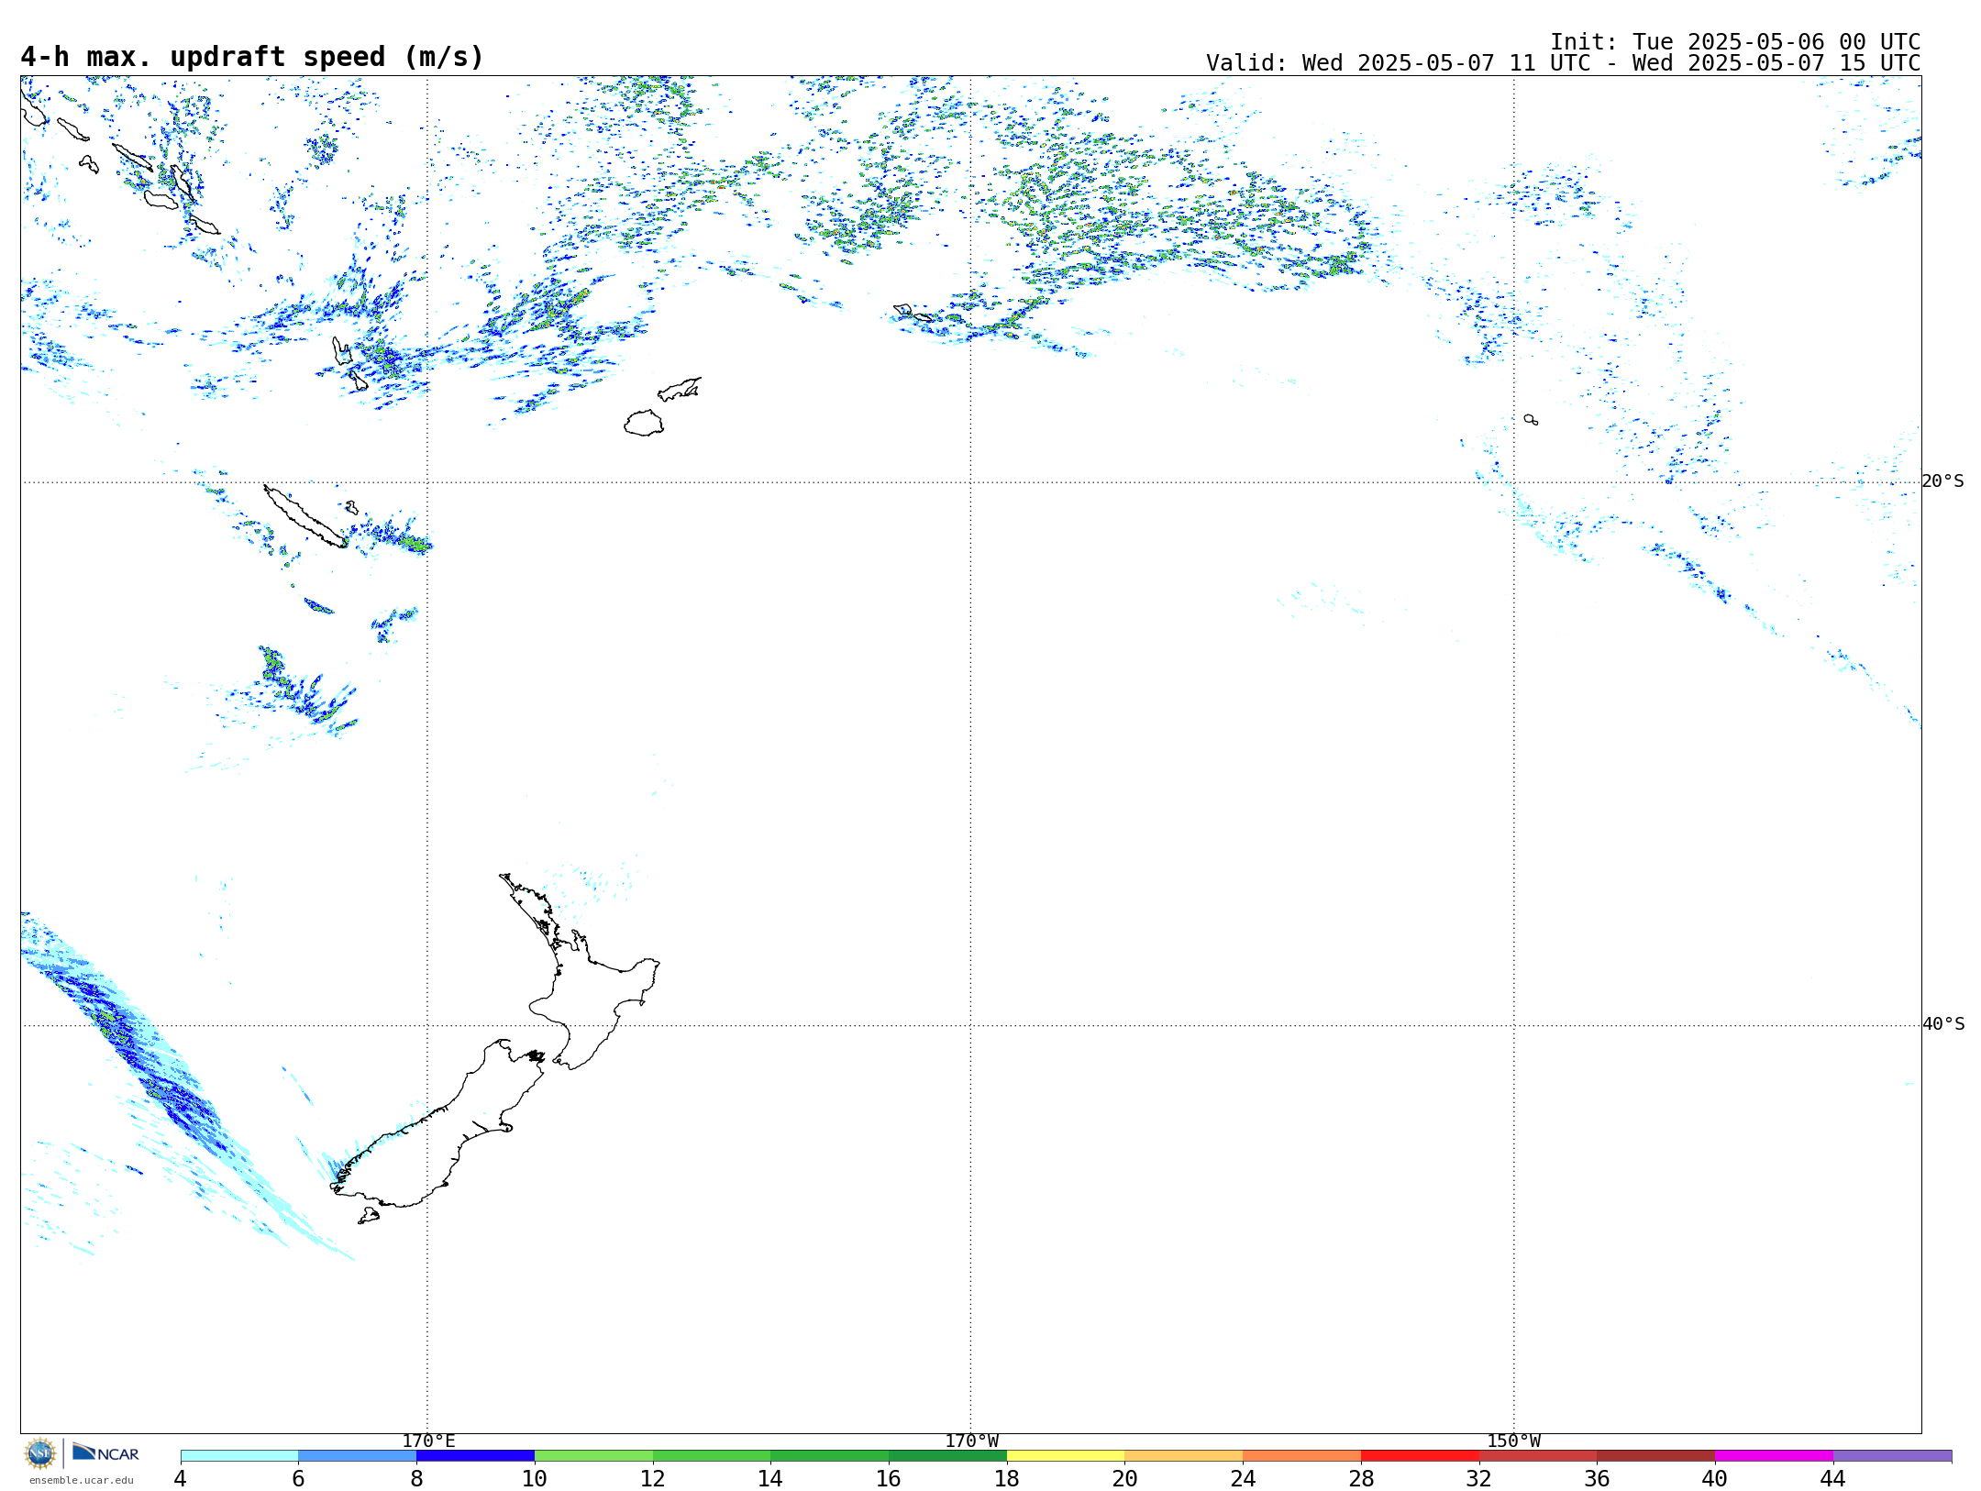Pick the bright red 28-32 color swatch
1981x1491 pixels.
coord(1420,1456)
